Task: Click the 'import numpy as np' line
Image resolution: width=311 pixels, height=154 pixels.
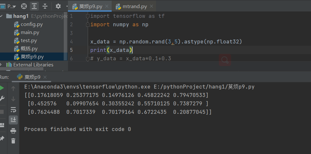Action: click(x=119, y=24)
